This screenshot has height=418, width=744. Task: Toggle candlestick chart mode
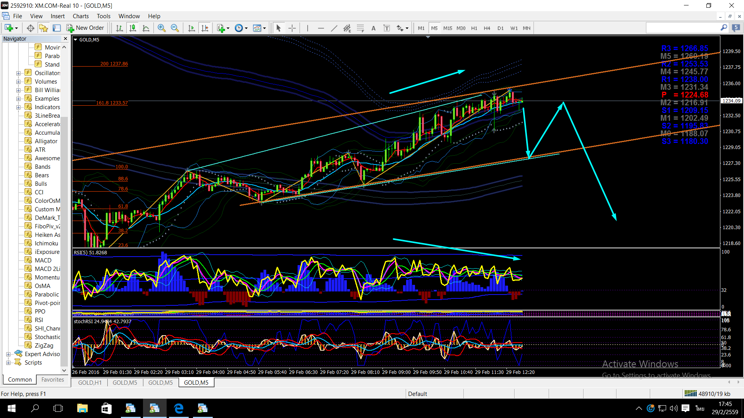click(133, 28)
